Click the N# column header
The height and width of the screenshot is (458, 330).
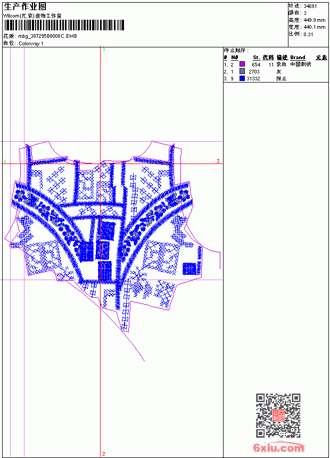point(235,58)
